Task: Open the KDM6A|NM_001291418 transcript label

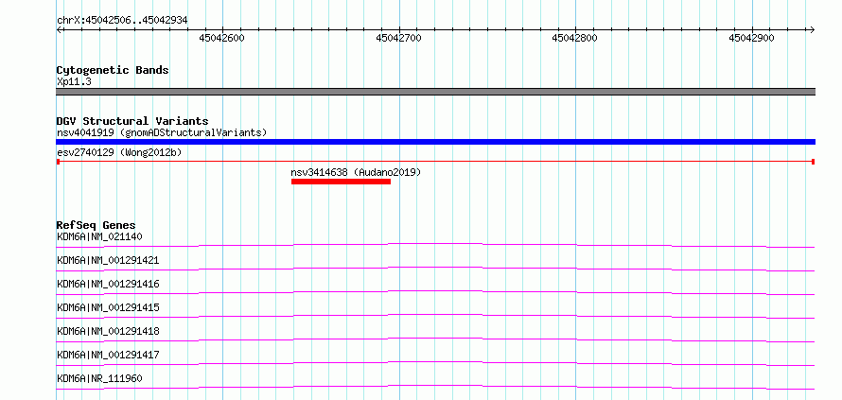Action: 108,331
